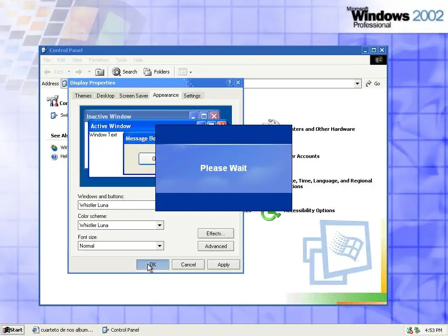Open the Favorites menu

click(x=98, y=60)
